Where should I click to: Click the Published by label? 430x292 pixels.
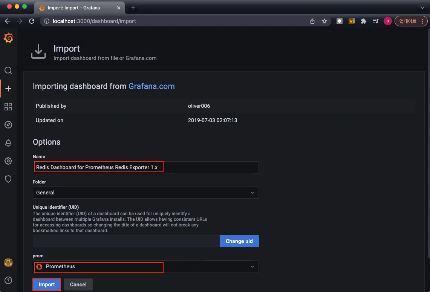51,106
